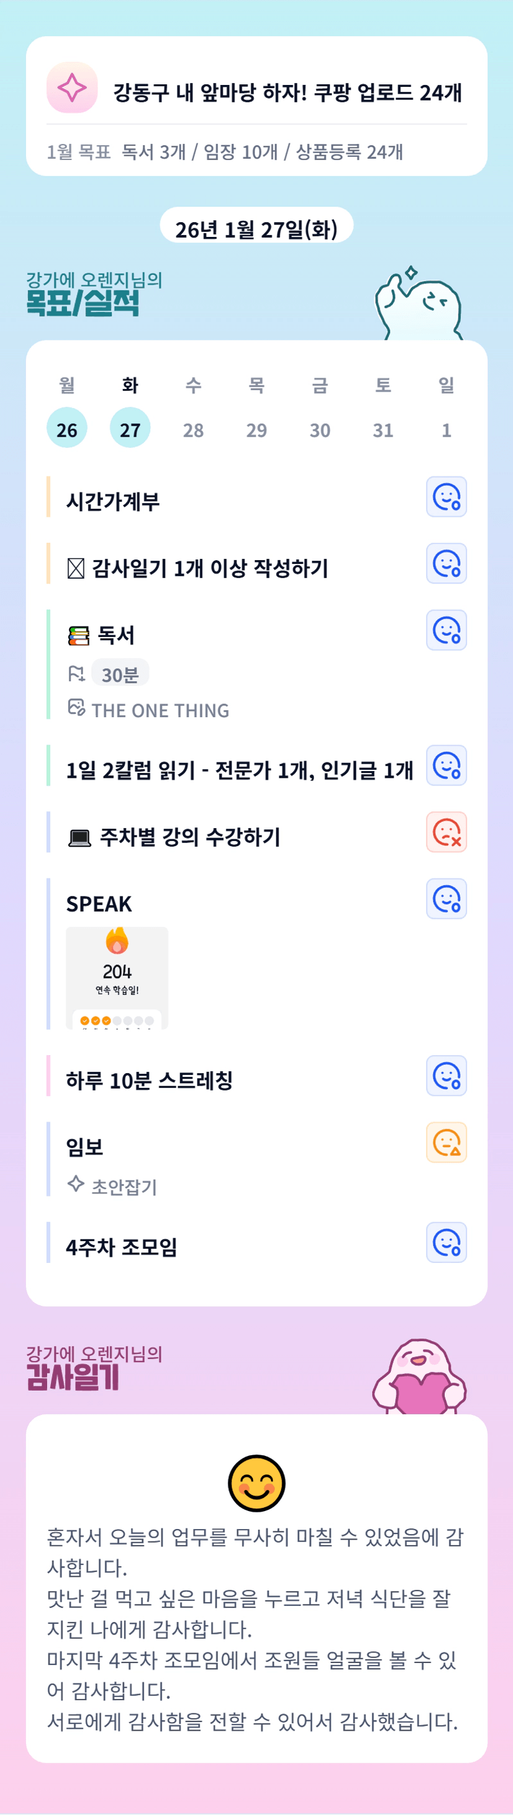Click orange partial face icon for 임보
The image size is (513, 1815).
pos(446,1142)
